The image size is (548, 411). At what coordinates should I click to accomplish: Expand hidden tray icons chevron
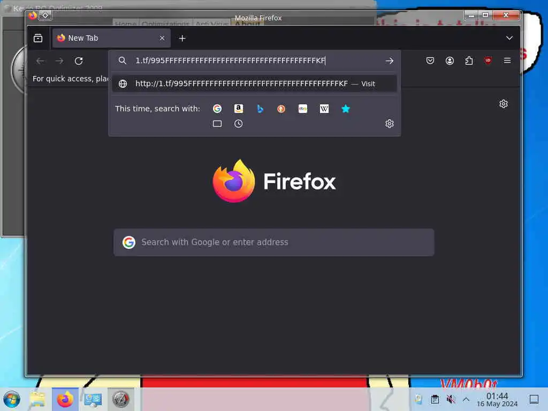pos(466,399)
